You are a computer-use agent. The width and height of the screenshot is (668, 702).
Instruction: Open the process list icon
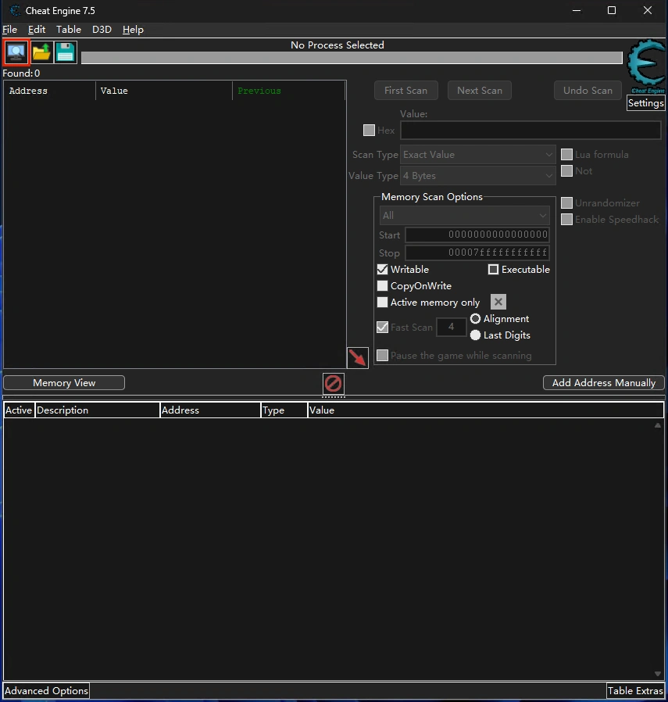point(16,52)
